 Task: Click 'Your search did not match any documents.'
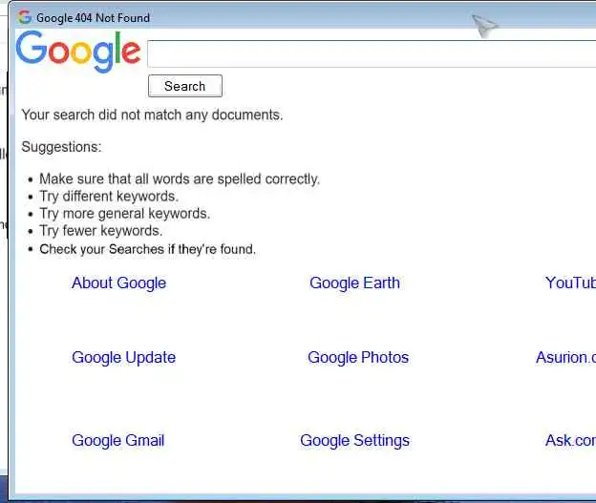[153, 115]
